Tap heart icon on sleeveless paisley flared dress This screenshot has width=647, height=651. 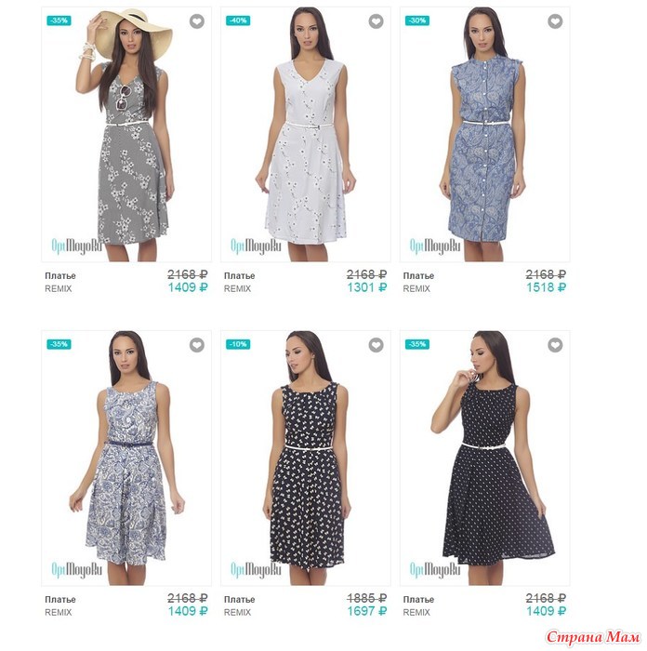(x=197, y=345)
